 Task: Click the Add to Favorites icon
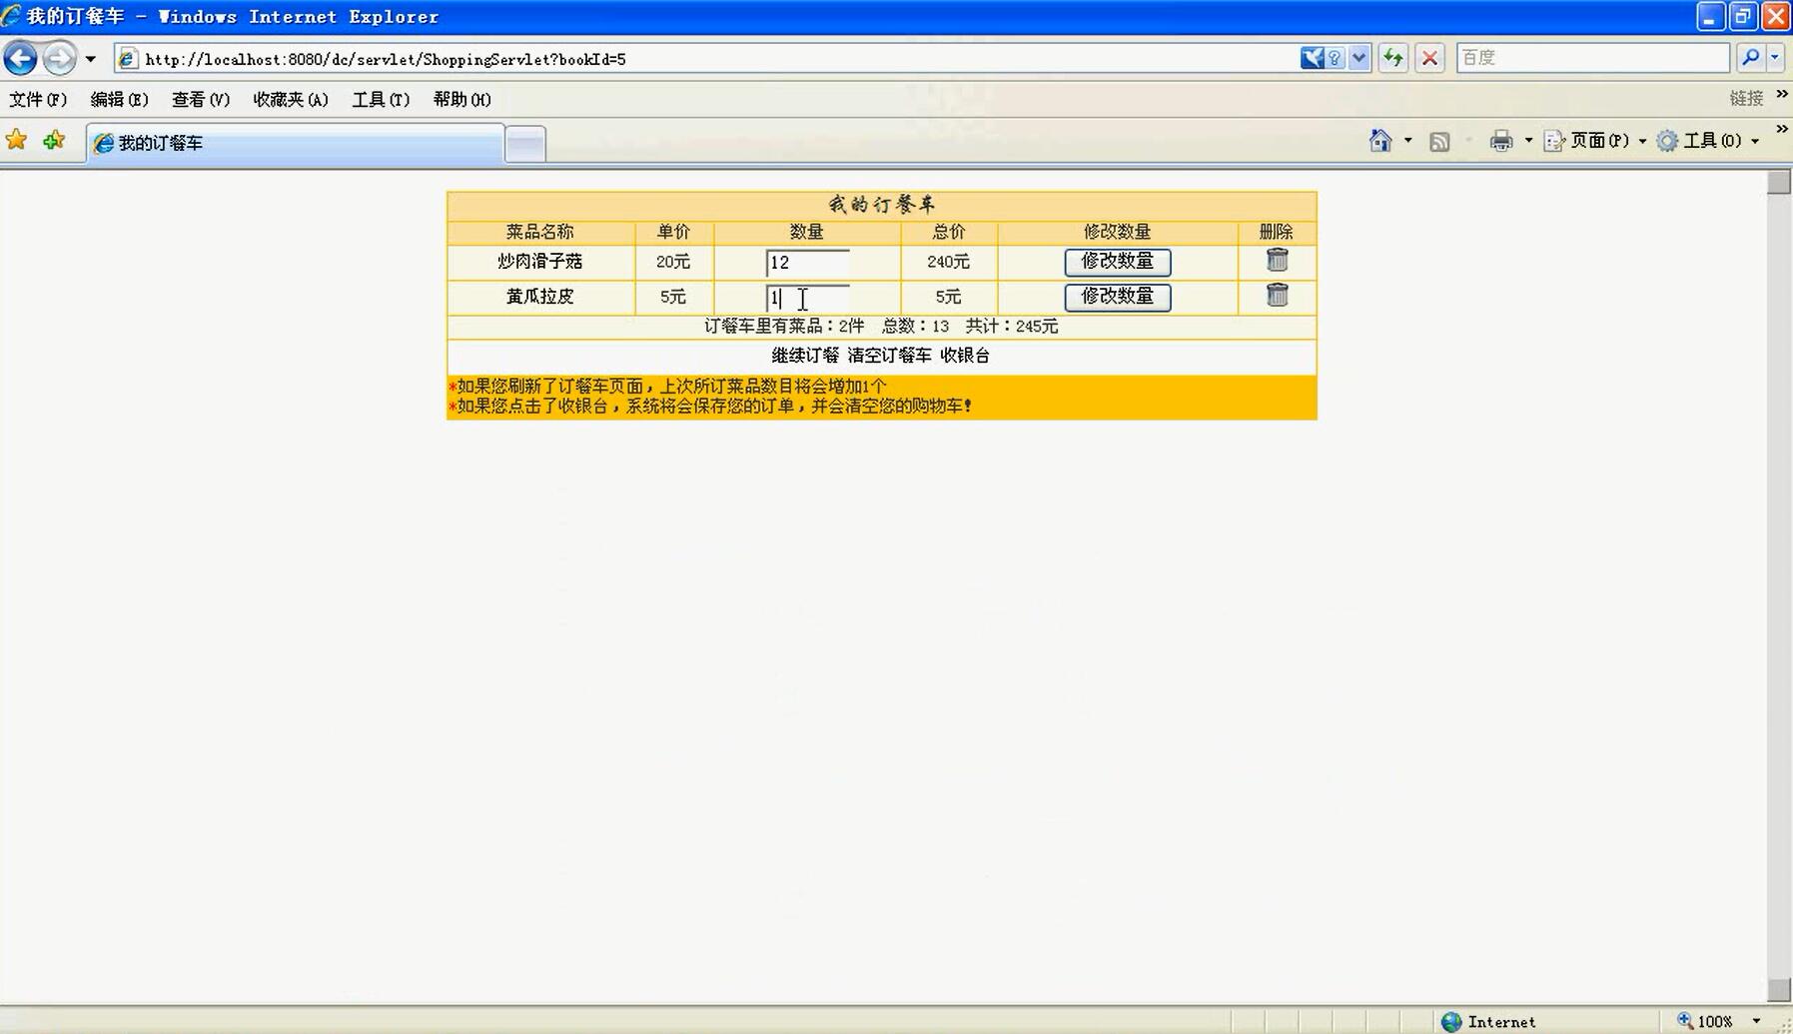pos(54,140)
